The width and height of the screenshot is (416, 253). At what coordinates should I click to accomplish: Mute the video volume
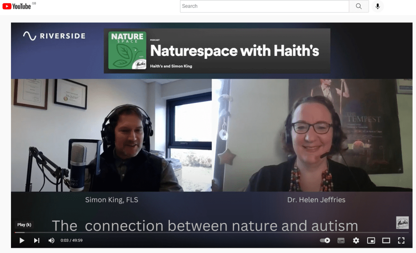coord(51,240)
